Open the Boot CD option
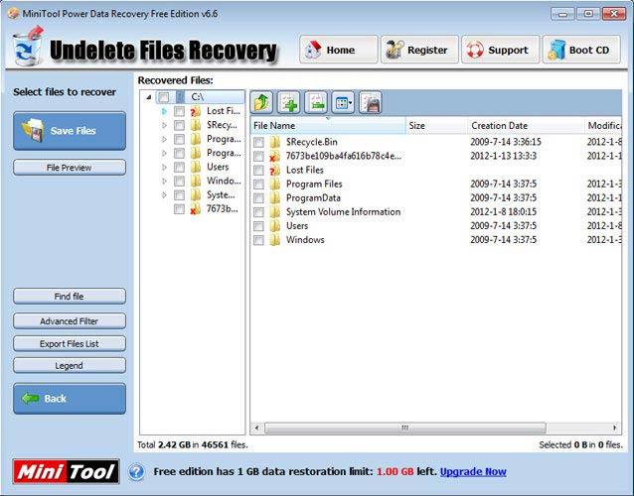 pyautogui.click(x=581, y=50)
